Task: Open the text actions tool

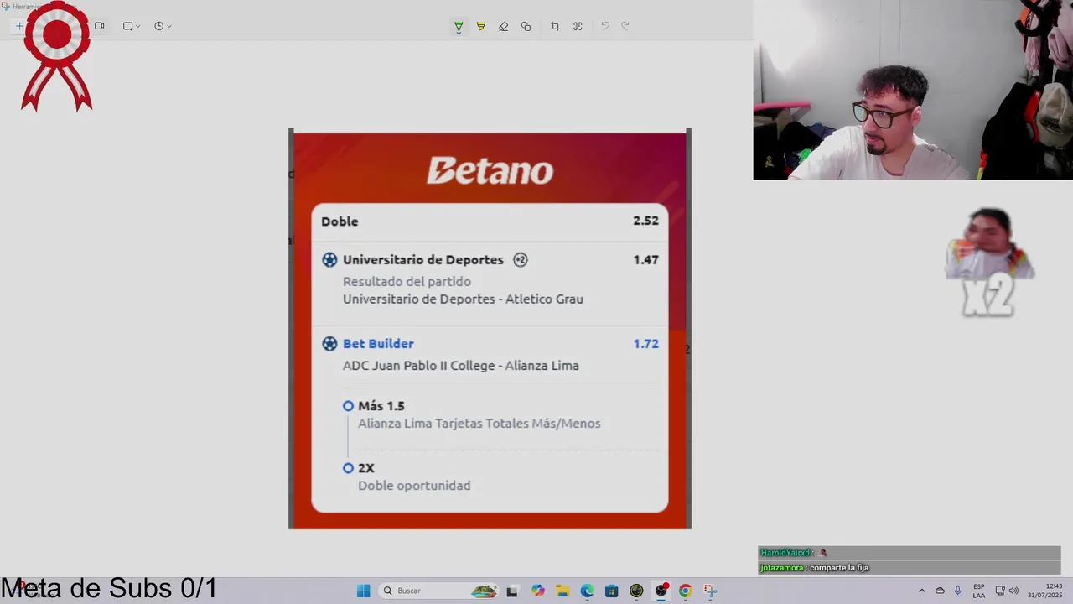Action: (578, 27)
